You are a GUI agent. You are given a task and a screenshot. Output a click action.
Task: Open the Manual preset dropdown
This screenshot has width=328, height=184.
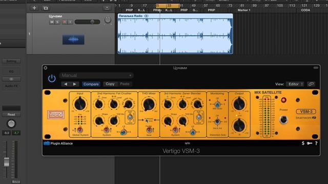click(x=96, y=75)
